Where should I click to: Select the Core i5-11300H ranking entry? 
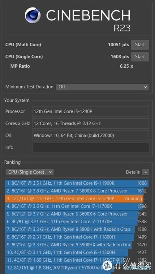pyautogui.click(x=77, y=253)
